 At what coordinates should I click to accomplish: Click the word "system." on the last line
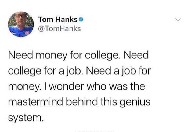click(x=26, y=118)
